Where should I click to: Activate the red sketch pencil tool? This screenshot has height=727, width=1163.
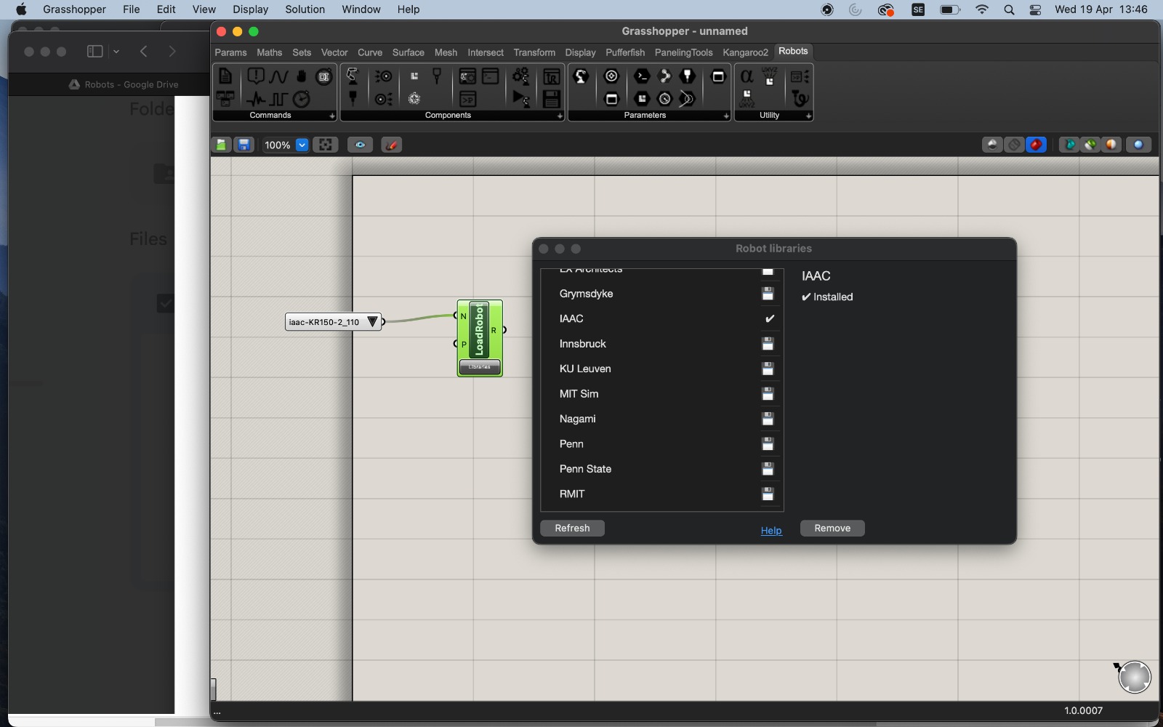(x=391, y=145)
